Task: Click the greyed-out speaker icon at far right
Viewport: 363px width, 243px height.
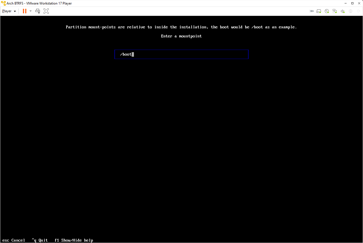Action: 358,11
